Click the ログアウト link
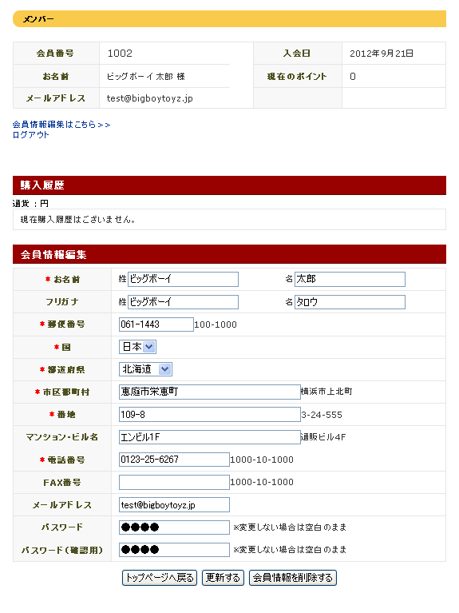 [x=31, y=135]
